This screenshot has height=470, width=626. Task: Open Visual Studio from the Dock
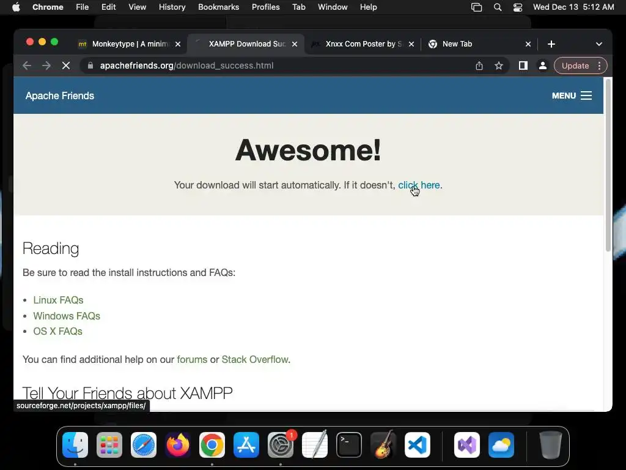click(x=466, y=445)
